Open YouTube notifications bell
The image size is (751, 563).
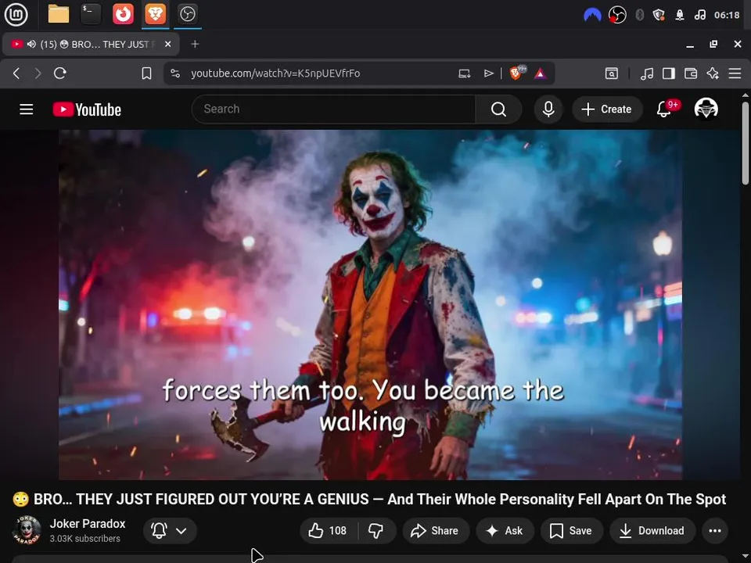coord(666,108)
